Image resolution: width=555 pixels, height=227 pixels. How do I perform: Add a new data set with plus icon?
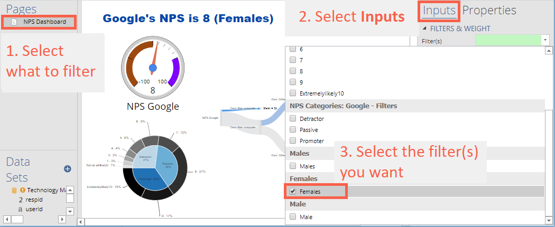click(x=68, y=169)
